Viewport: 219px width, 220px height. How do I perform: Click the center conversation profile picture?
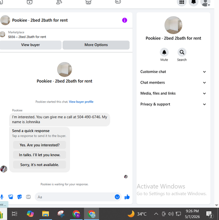(65, 70)
